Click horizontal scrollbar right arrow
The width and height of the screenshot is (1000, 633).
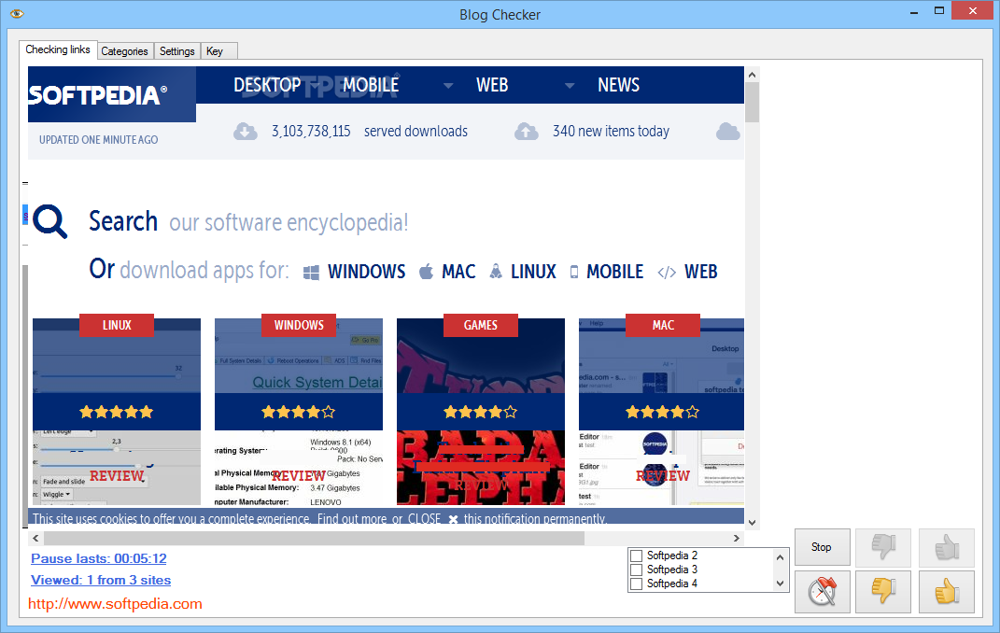(736, 538)
